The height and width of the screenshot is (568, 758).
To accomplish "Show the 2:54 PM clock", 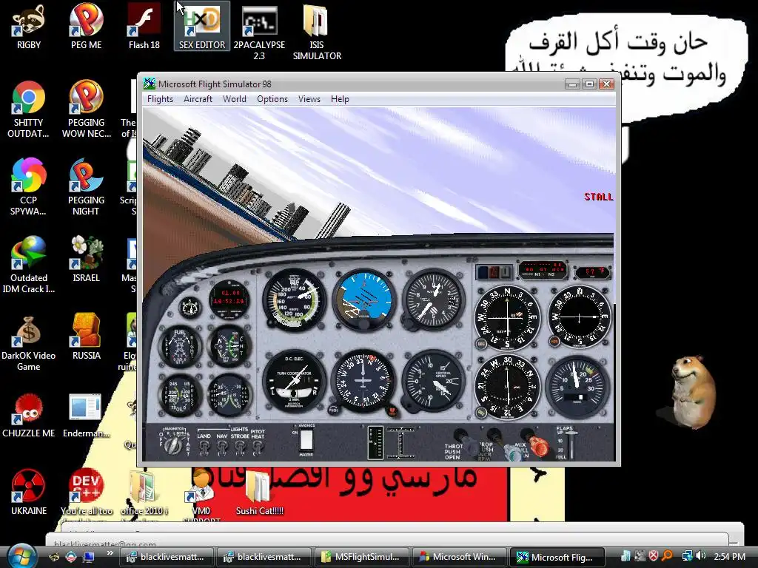I will 729,556.
